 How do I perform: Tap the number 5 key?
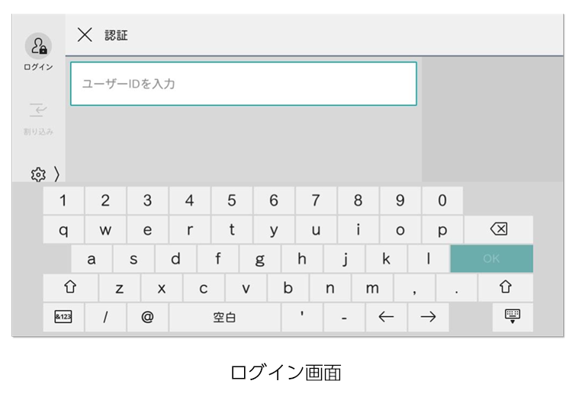click(232, 200)
